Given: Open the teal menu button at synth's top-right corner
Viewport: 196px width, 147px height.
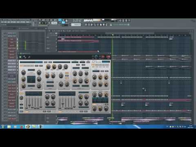Looking at the screenshot, I should (106, 62).
